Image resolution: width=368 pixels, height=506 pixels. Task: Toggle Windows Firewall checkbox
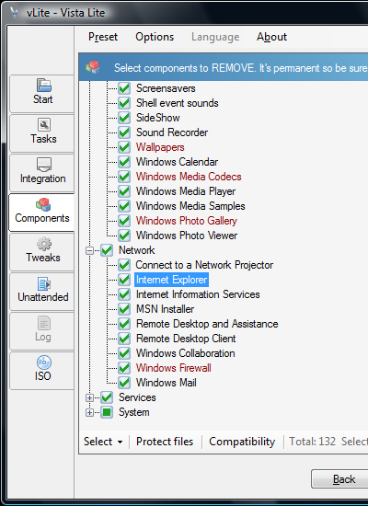click(x=124, y=368)
